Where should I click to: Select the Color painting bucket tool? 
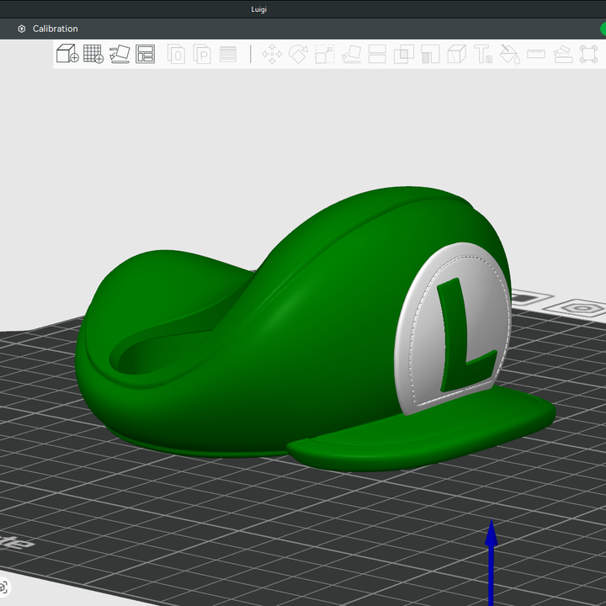point(509,55)
